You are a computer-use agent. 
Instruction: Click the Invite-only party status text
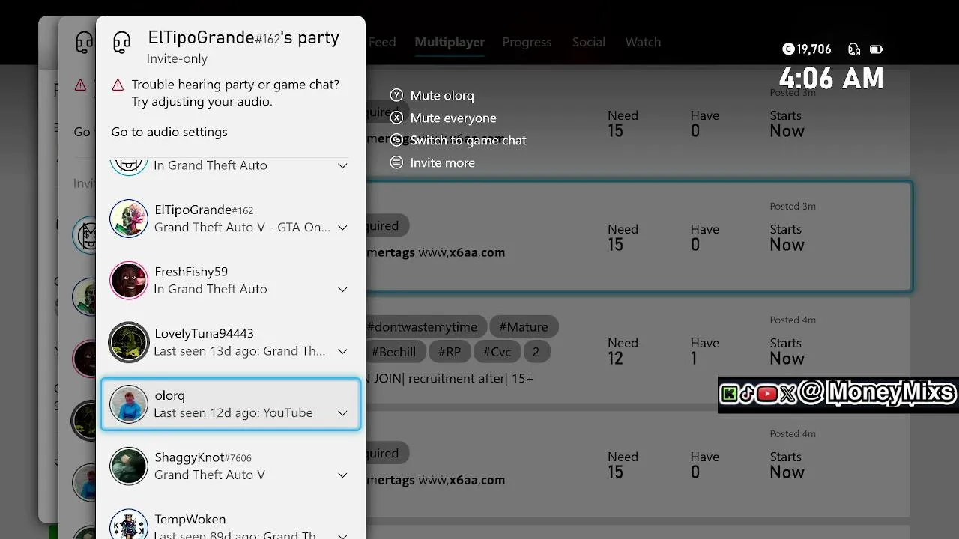click(177, 58)
